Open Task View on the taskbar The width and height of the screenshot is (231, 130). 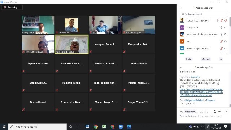[79, 127]
